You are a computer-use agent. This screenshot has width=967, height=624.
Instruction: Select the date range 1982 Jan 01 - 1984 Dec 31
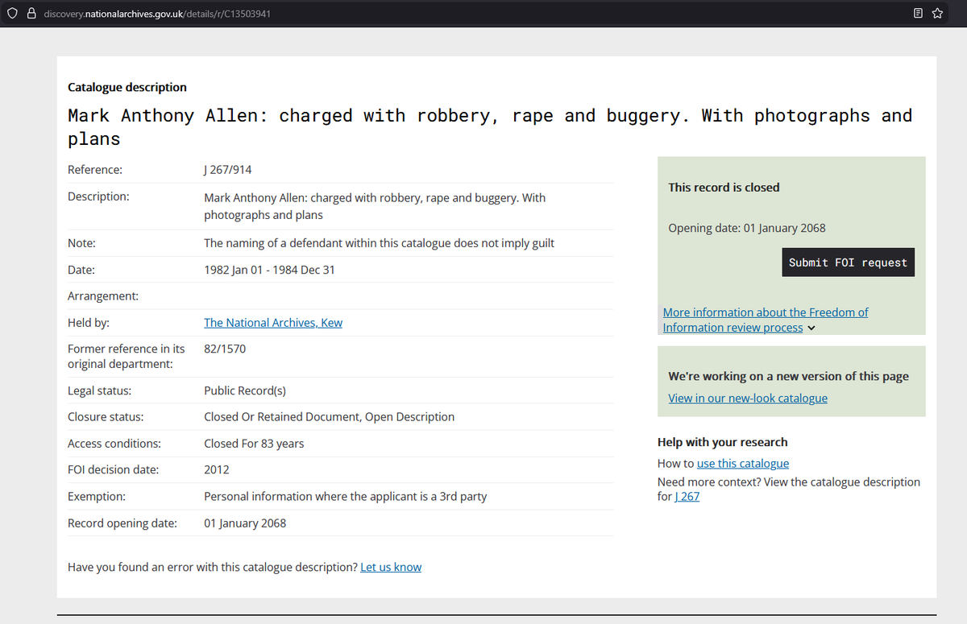coord(269,270)
